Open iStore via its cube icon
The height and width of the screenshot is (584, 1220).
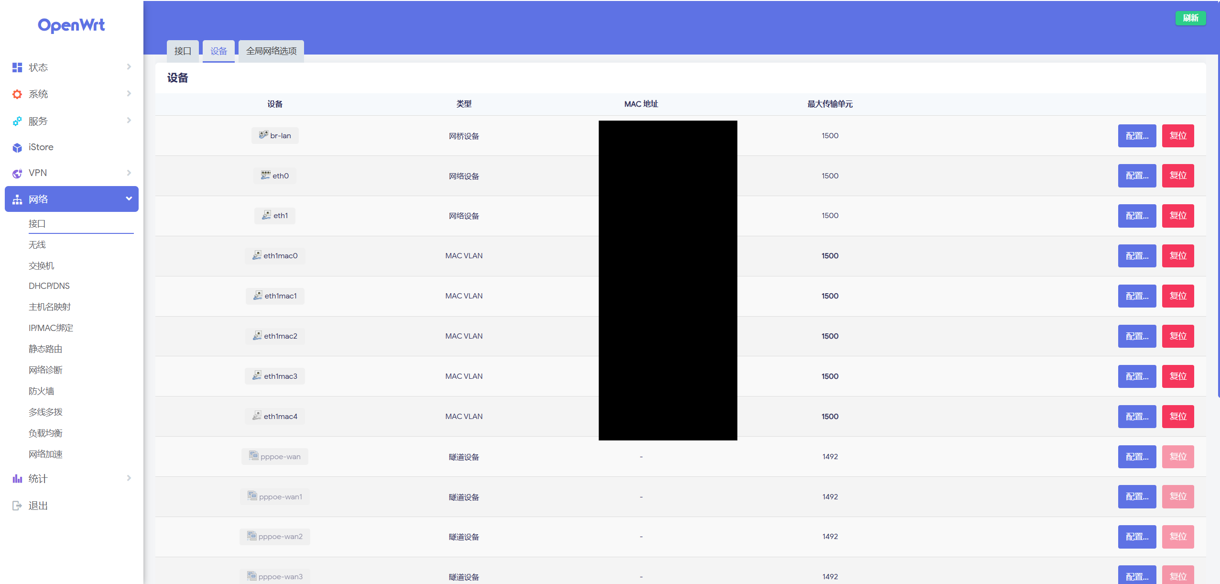pyautogui.click(x=17, y=148)
